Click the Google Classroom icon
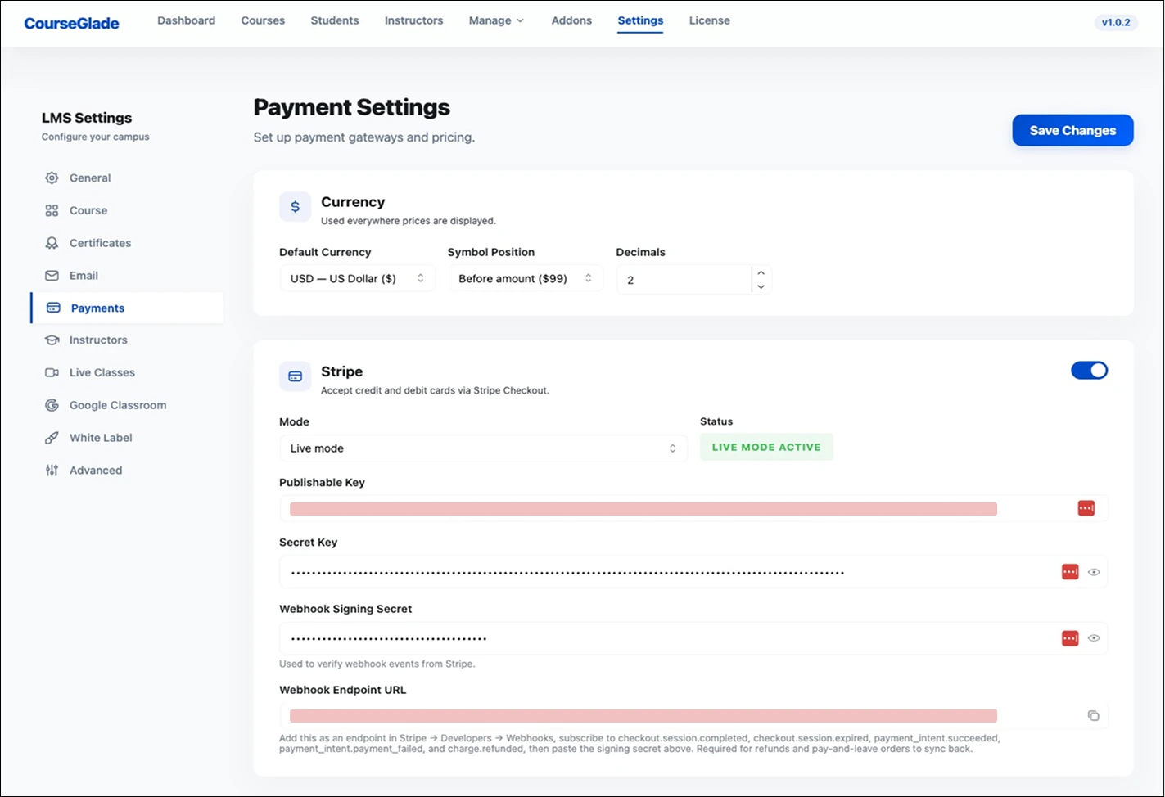 coord(52,405)
